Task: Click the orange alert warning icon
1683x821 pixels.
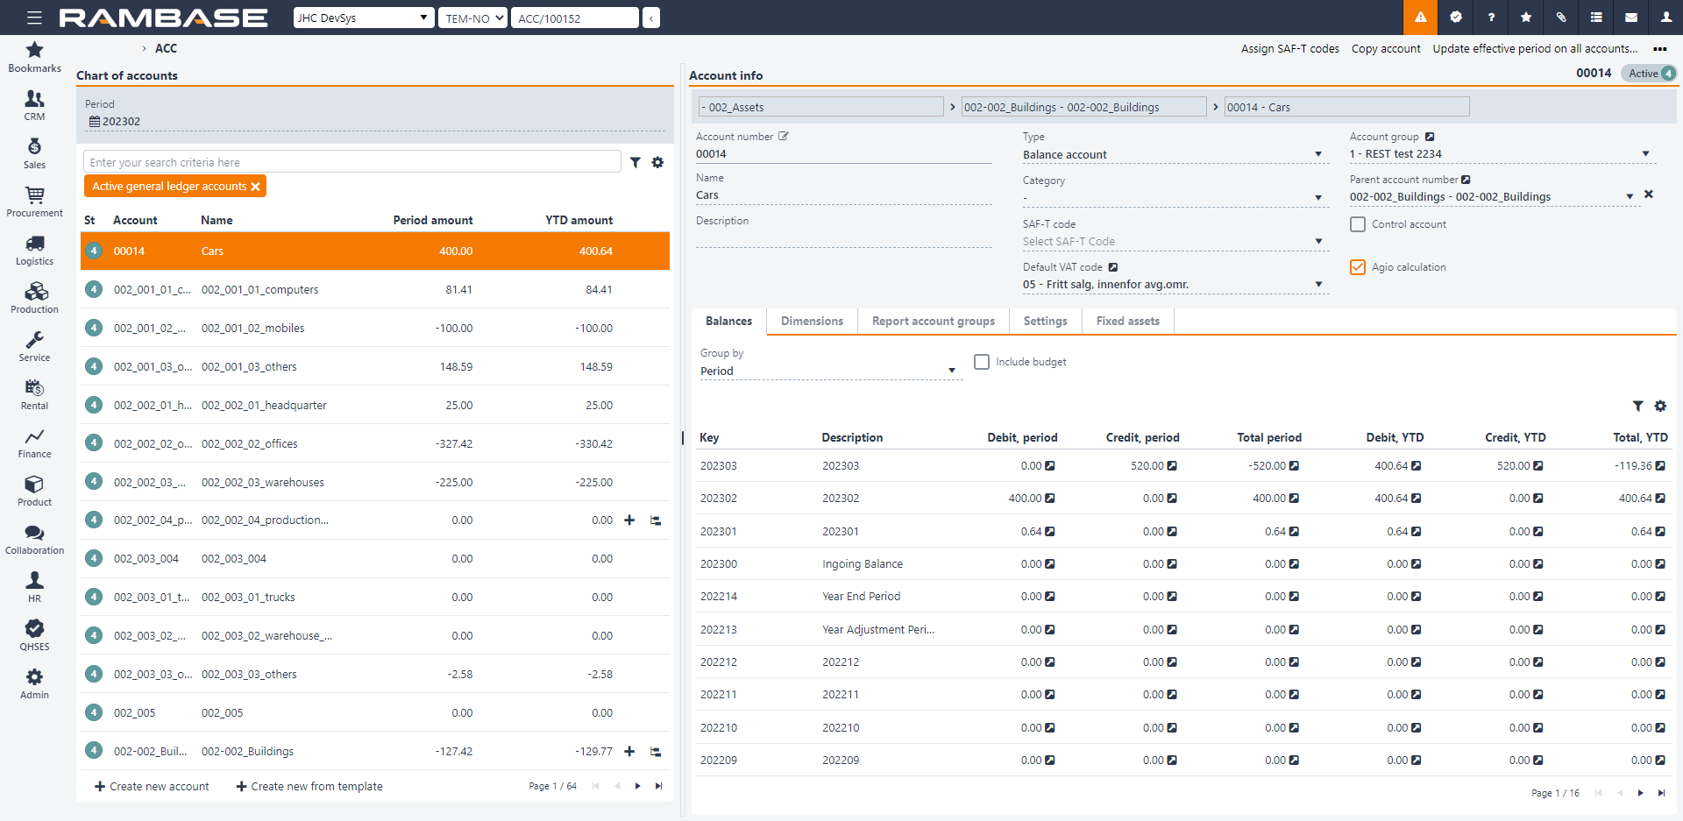Action: tap(1420, 18)
